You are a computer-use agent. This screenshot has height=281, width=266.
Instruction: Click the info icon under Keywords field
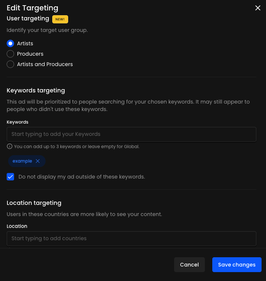pos(10,147)
